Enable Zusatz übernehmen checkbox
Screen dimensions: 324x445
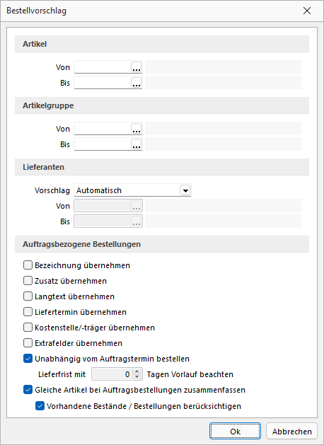(28, 281)
